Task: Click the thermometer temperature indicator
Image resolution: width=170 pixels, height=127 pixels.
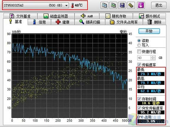Action: click(72, 5)
